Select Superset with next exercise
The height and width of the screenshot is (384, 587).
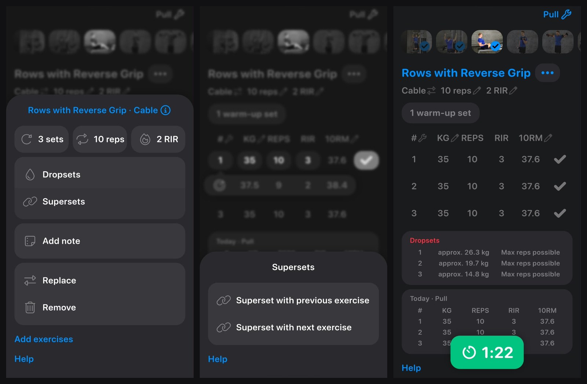293,327
